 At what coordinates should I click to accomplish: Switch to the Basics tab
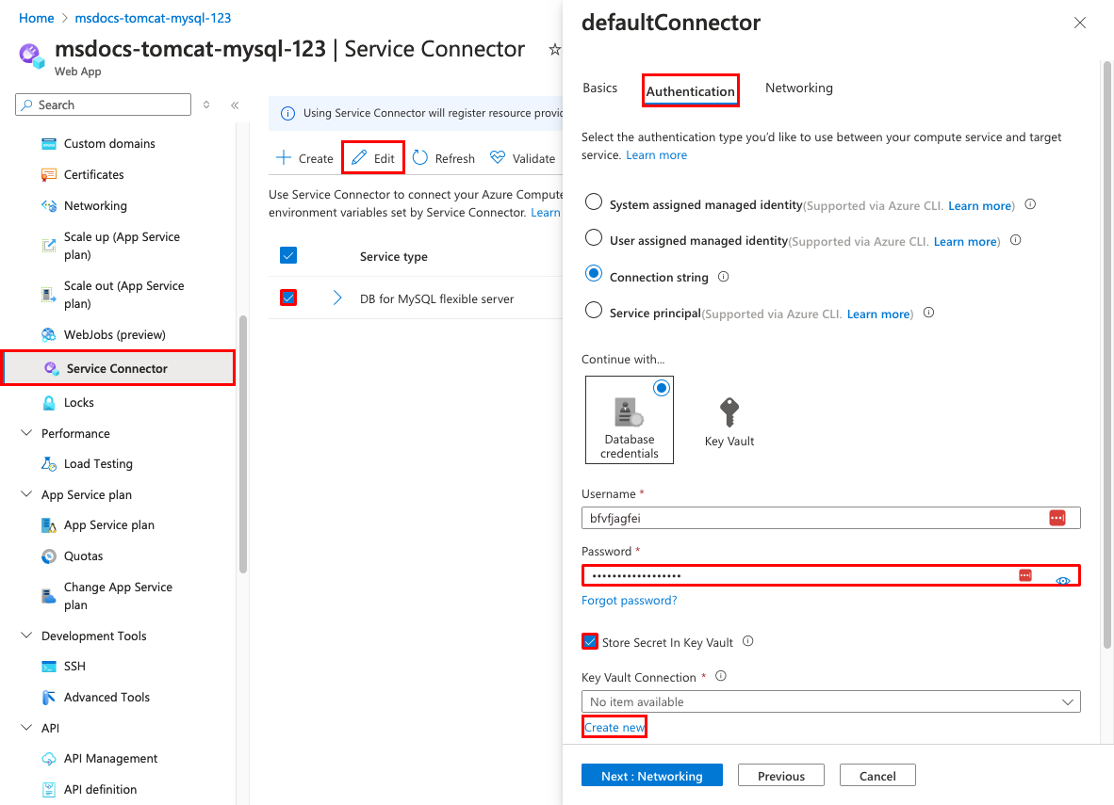[599, 88]
